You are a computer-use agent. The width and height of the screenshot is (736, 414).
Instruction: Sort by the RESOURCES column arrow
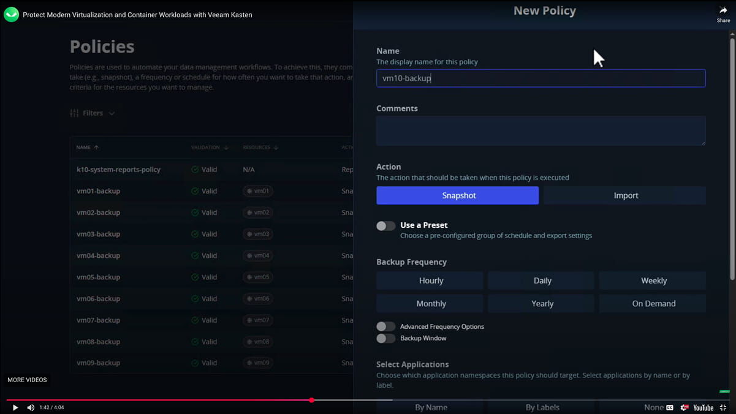point(276,148)
